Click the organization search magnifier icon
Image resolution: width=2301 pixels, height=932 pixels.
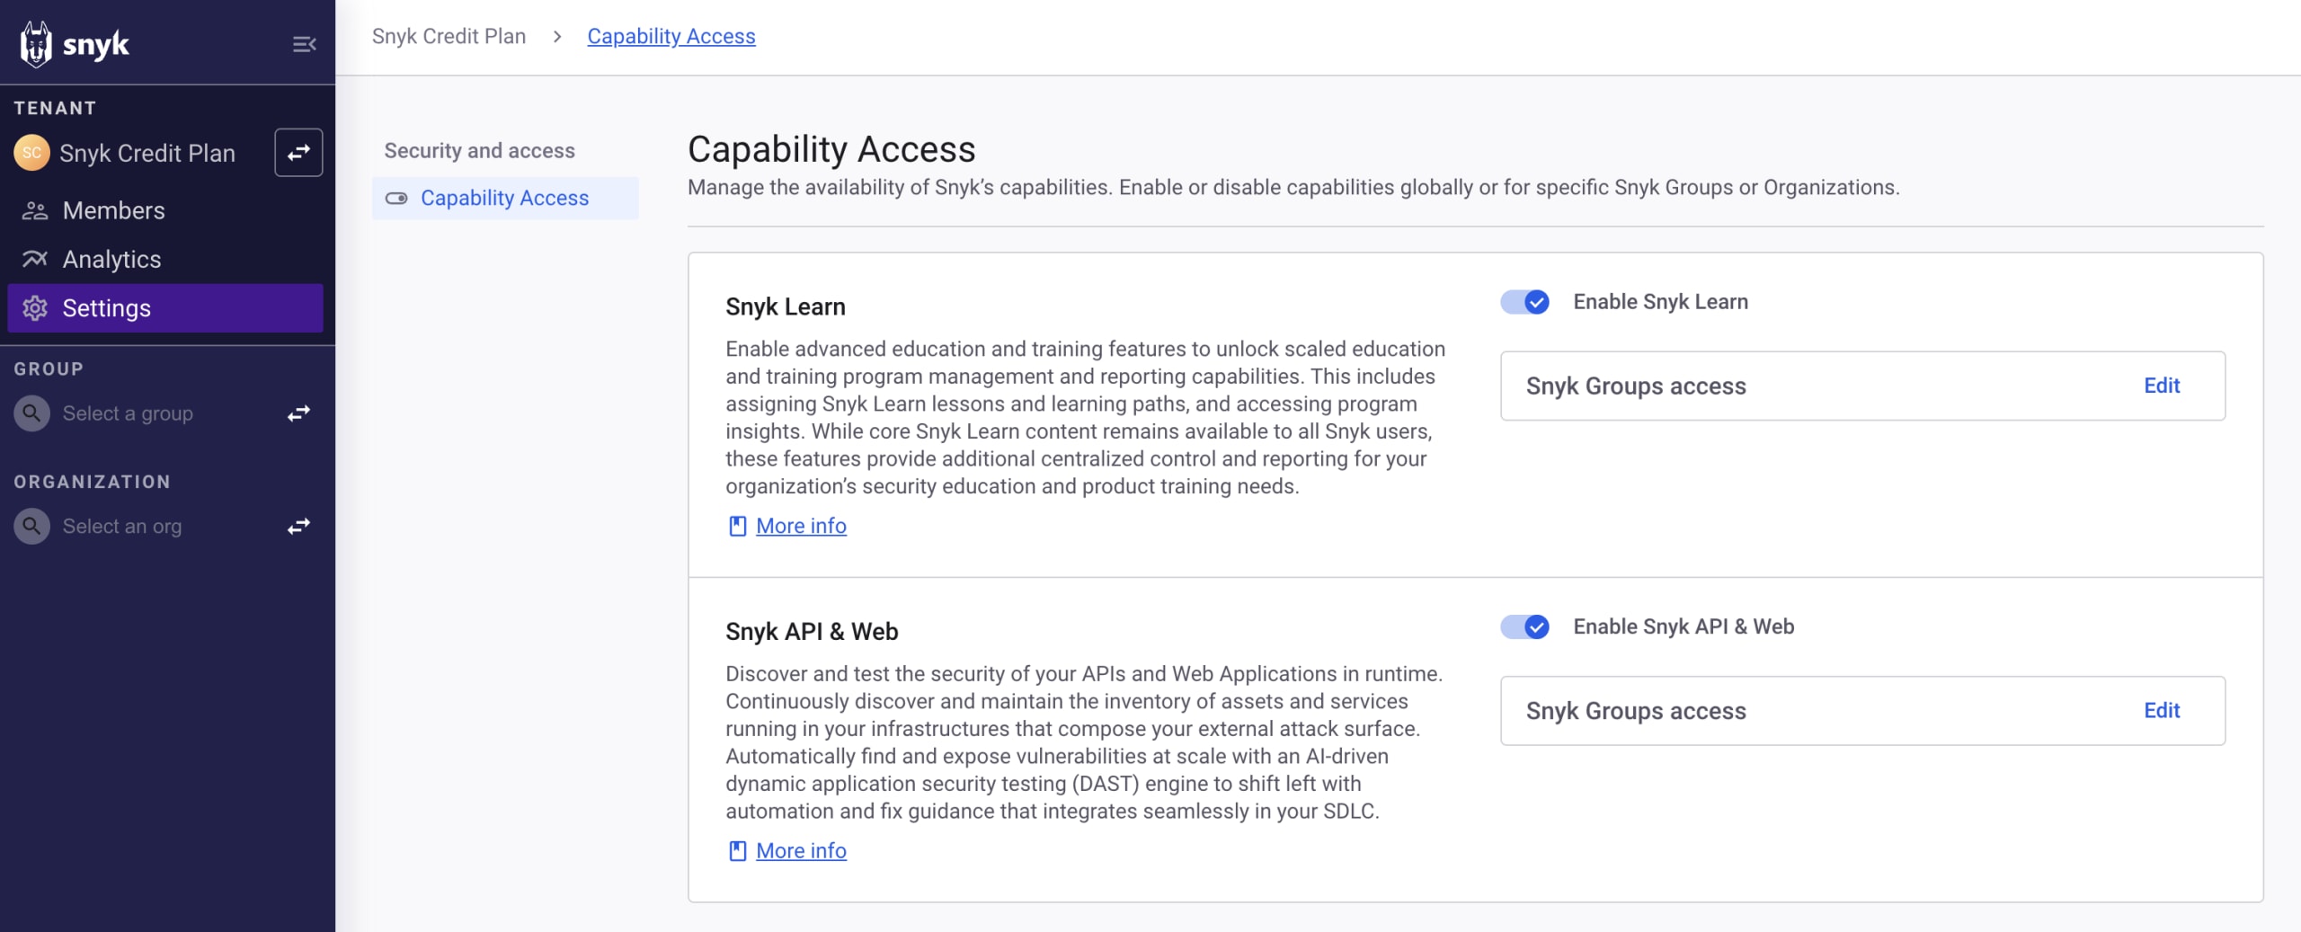click(31, 526)
